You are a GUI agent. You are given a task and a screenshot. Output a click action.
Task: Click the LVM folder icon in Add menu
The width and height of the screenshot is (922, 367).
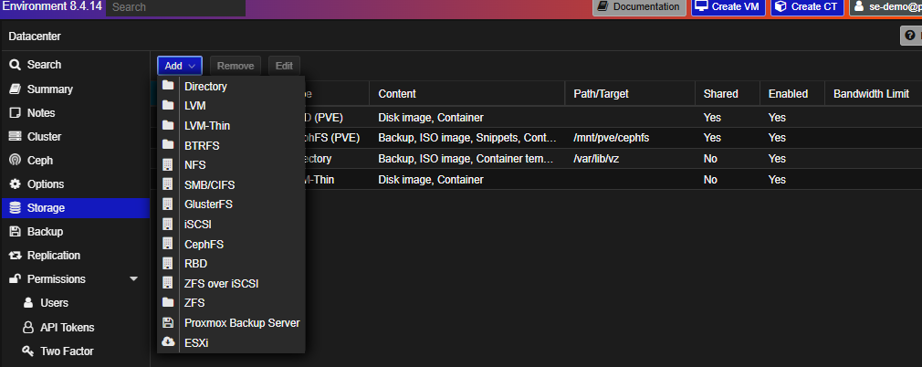168,106
